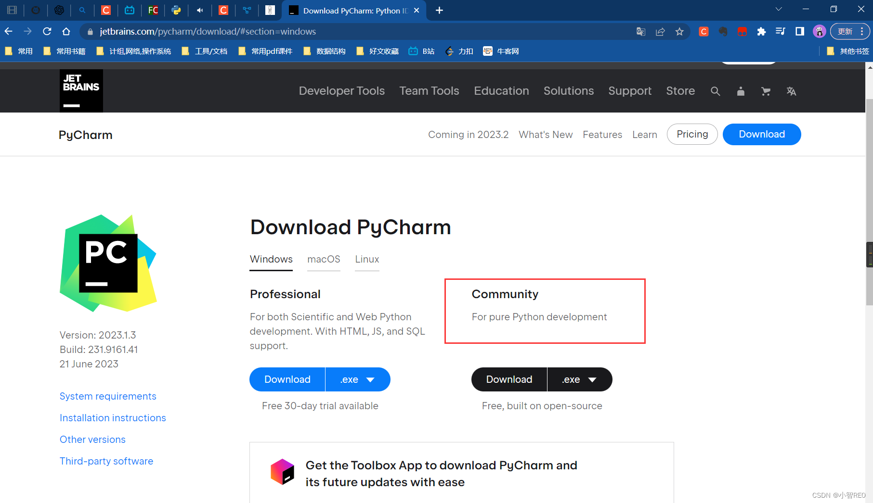This screenshot has height=503, width=873.
Task: Open the 常用pdf课件 bookmarks folder
Action: tap(265, 51)
